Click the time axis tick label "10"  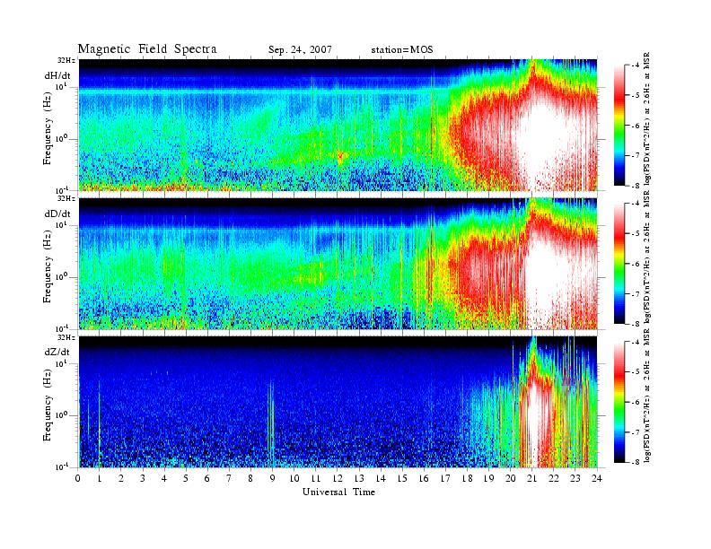pos(294,478)
